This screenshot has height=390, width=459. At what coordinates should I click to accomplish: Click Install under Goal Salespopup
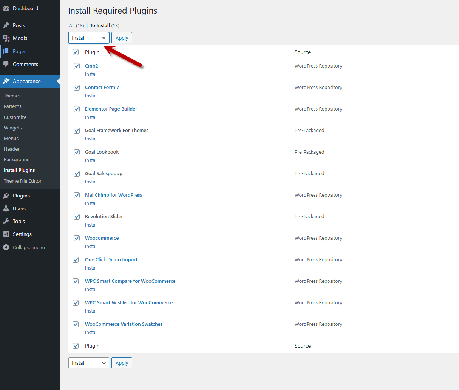pos(91,182)
